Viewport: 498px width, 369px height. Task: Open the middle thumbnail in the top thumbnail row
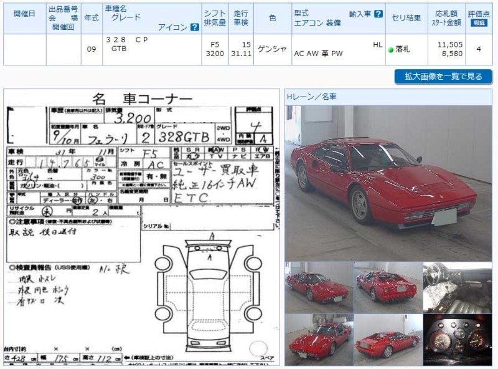(388, 287)
